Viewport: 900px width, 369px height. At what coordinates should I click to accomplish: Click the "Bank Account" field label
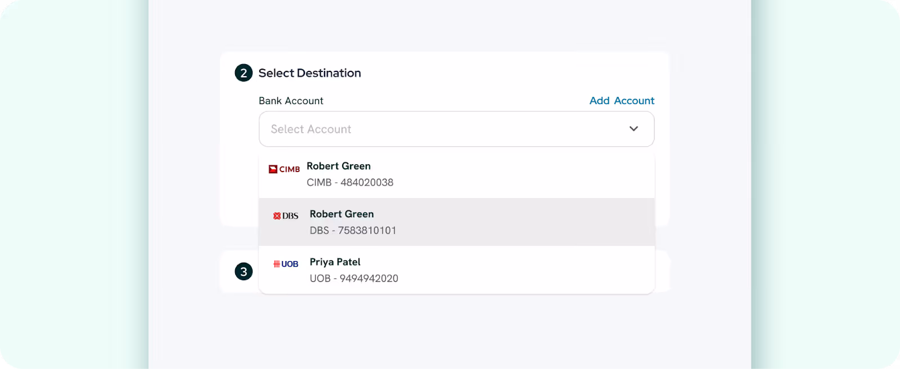pos(291,101)
